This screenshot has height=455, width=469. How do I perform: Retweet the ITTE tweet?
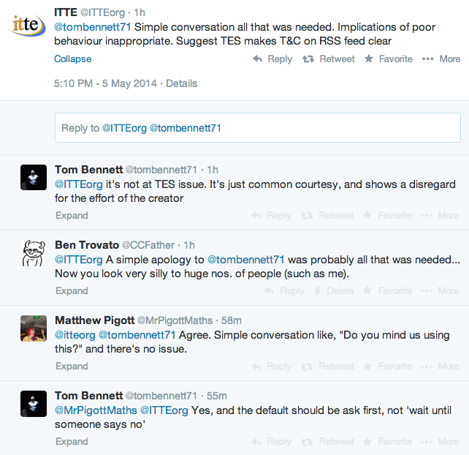click(328, 59)
